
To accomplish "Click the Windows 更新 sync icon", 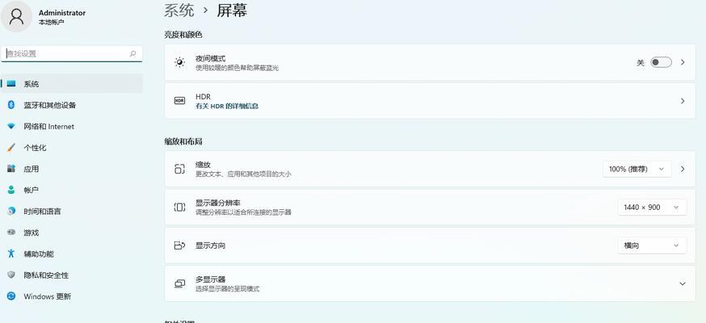I will tap(11, 296).
